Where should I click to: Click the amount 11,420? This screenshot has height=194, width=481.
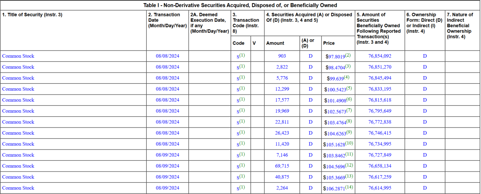pos(282,144)
